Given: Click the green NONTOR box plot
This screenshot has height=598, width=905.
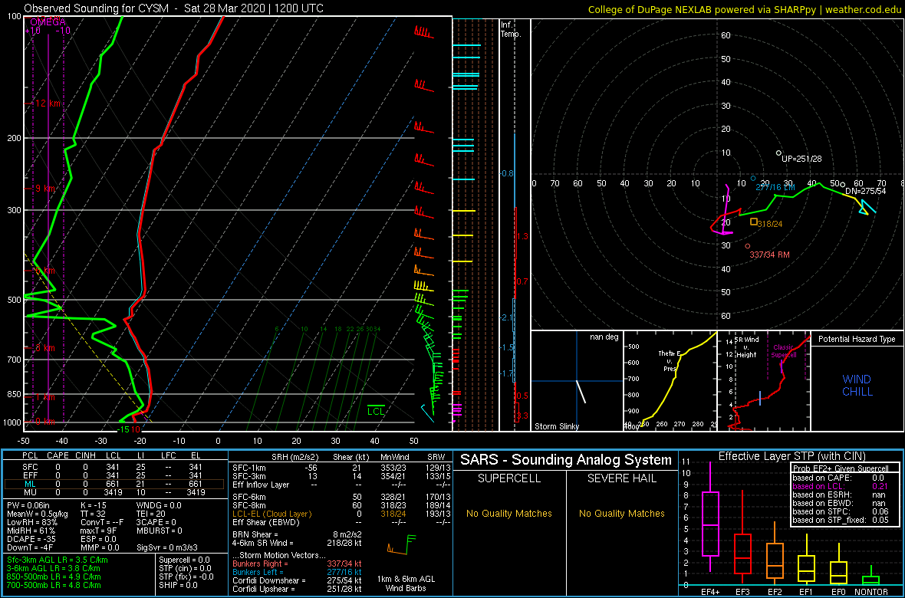Looking at the screenshot, I should click(871, 575).
